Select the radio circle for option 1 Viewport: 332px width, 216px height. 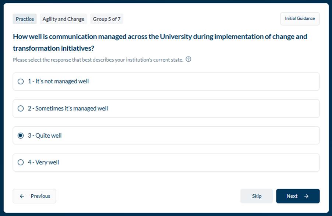[x=21, y=82]
